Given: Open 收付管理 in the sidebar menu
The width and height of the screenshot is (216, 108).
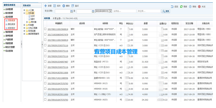Looking at the screenshot, I should tap(9, 13).
